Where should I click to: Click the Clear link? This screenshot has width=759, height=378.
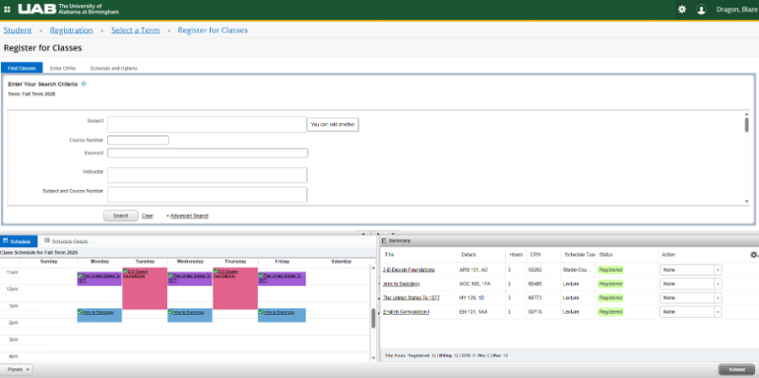[x=148, y=216]
